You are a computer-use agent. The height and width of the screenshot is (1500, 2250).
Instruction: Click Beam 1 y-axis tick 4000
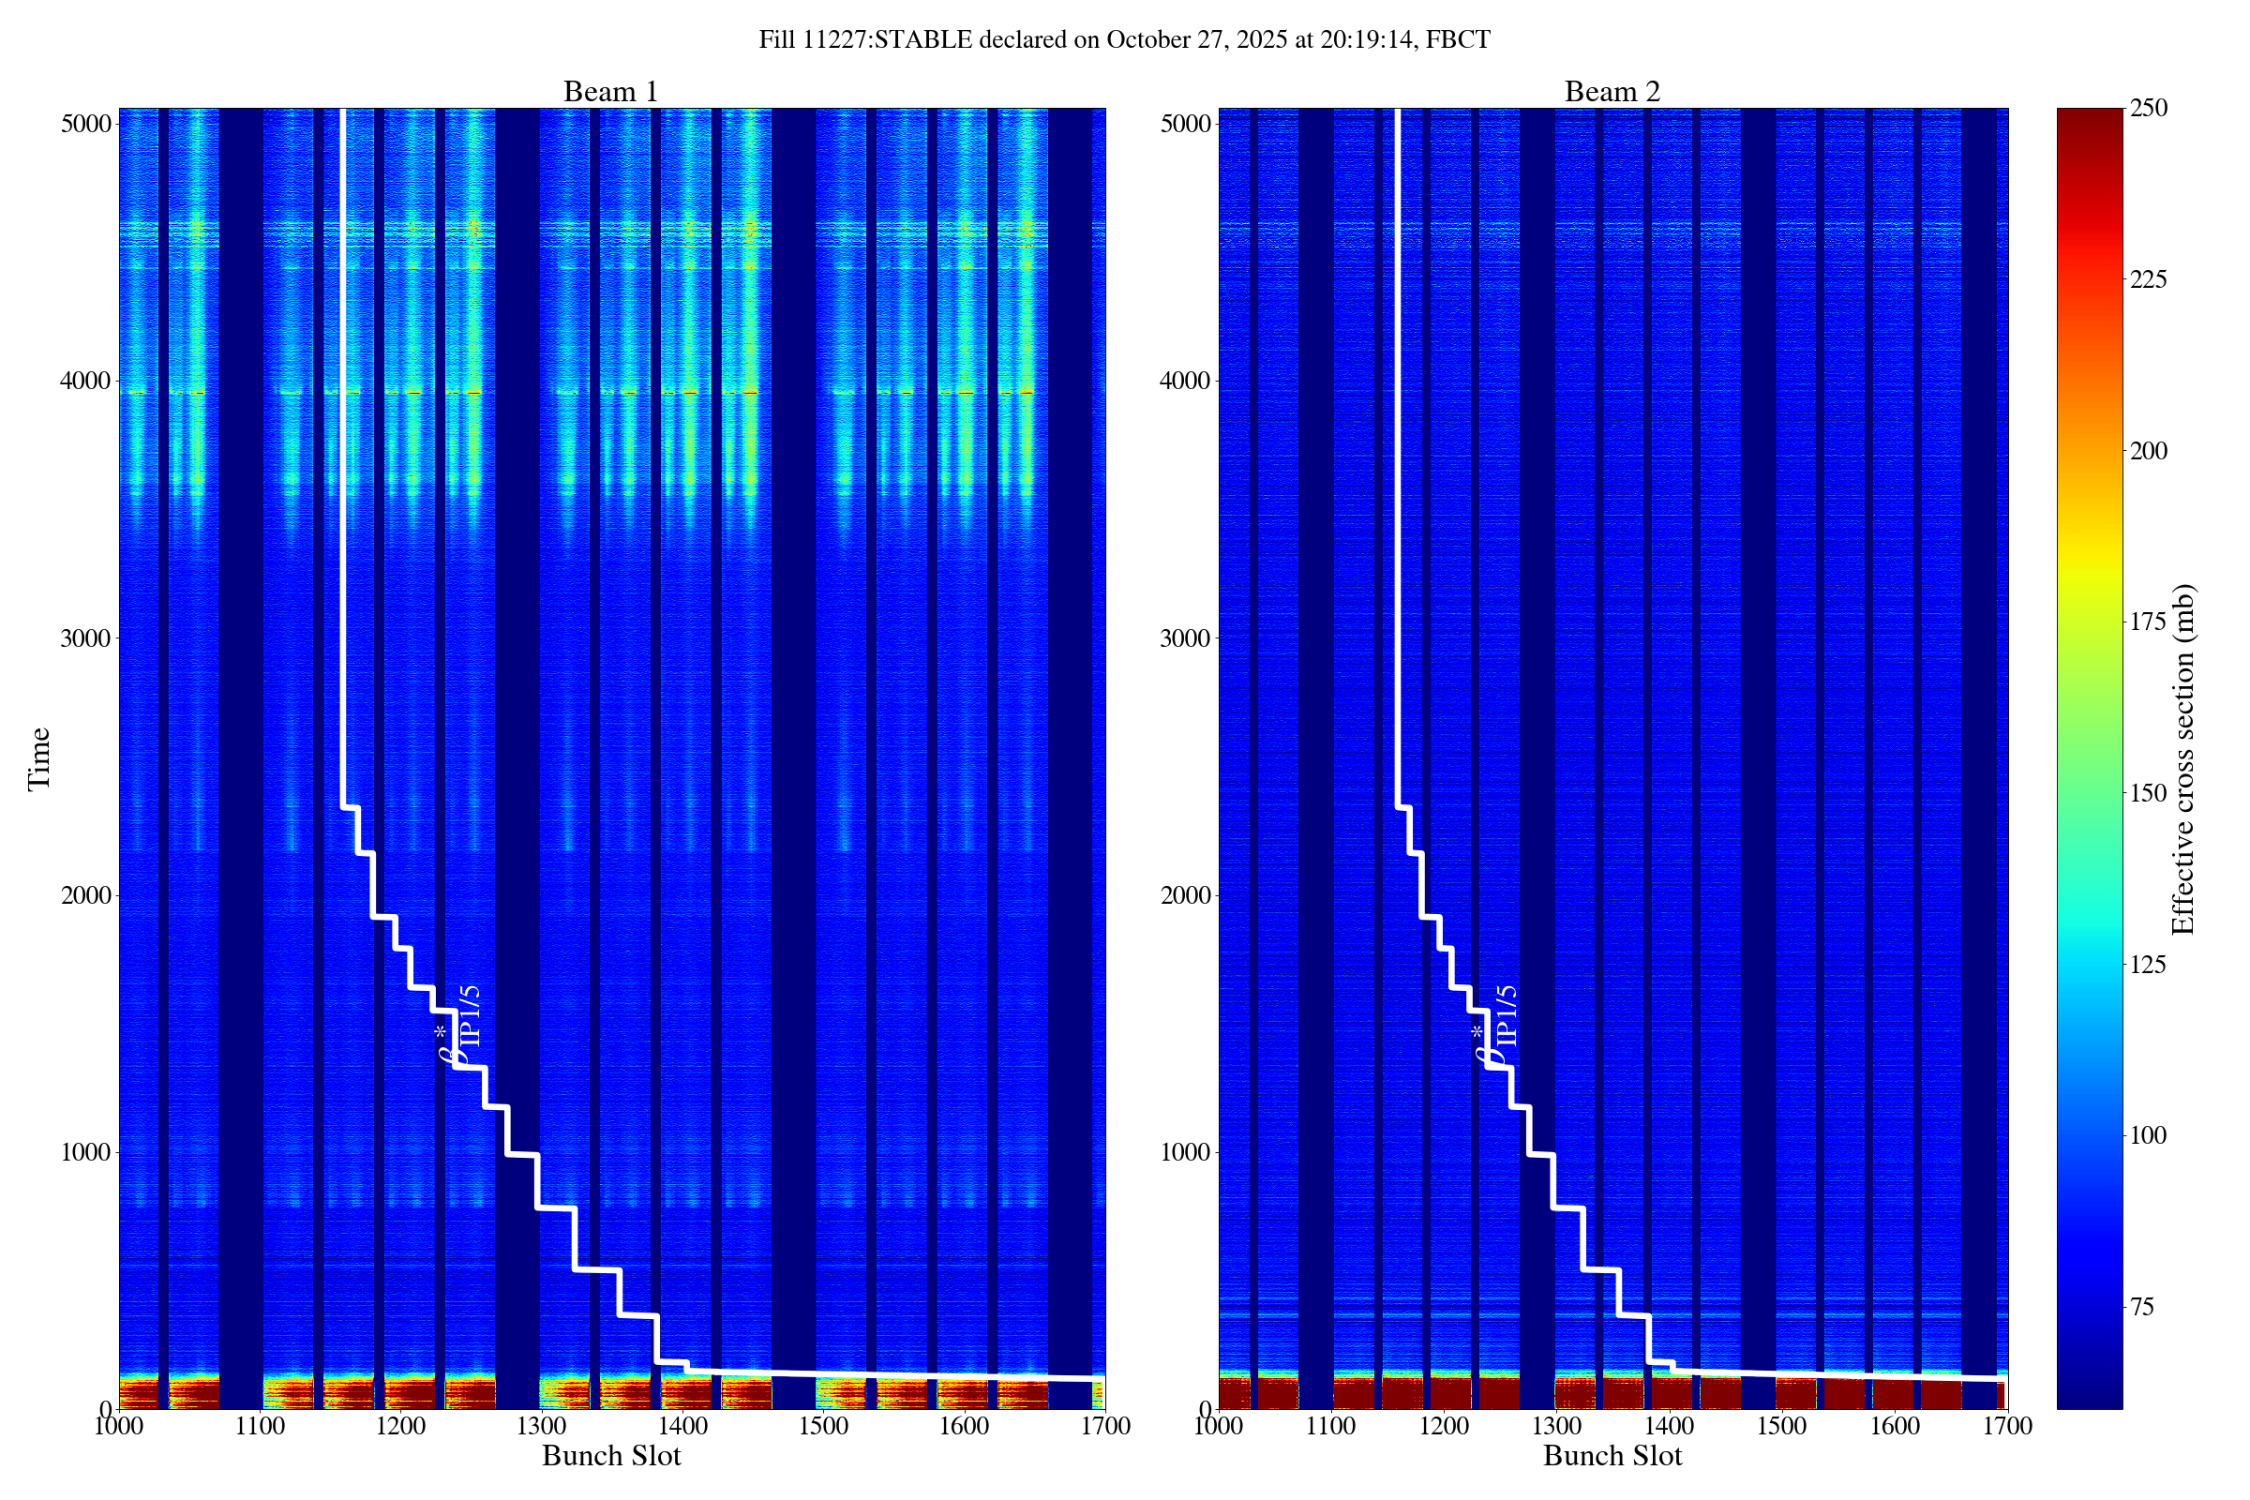(85, 381)
